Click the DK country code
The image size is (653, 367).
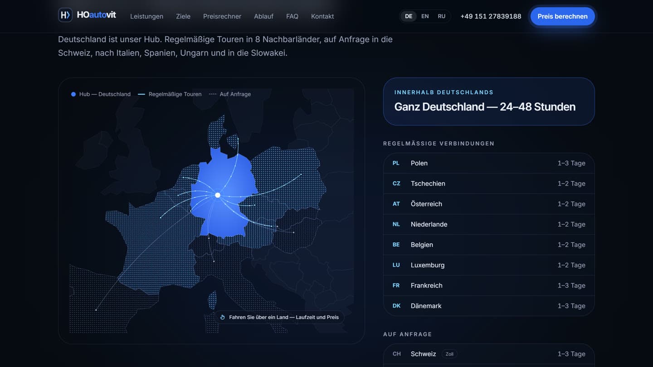(396, 306)
